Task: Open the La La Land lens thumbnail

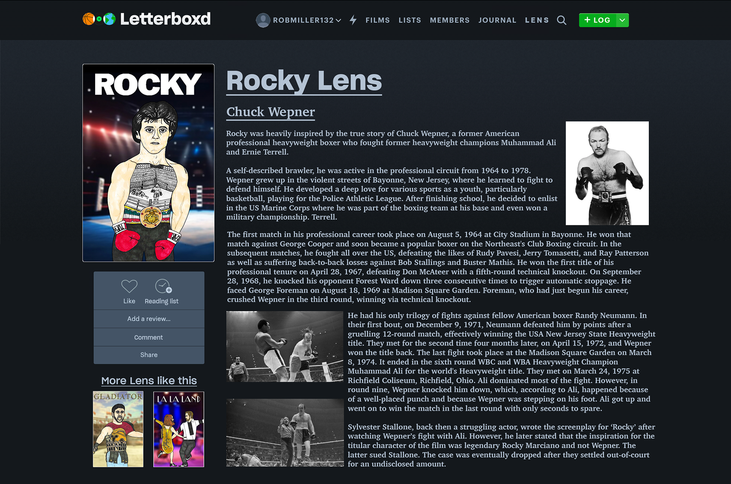Action: [x=179, y=429]
